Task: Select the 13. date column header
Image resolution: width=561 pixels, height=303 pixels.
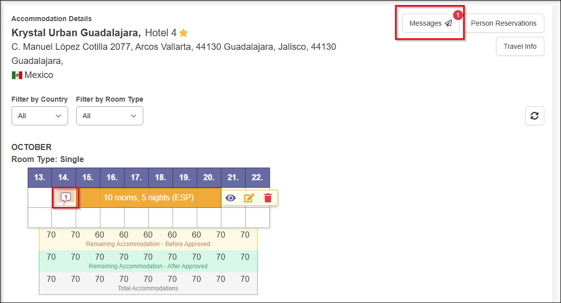Action: [40, 178]
